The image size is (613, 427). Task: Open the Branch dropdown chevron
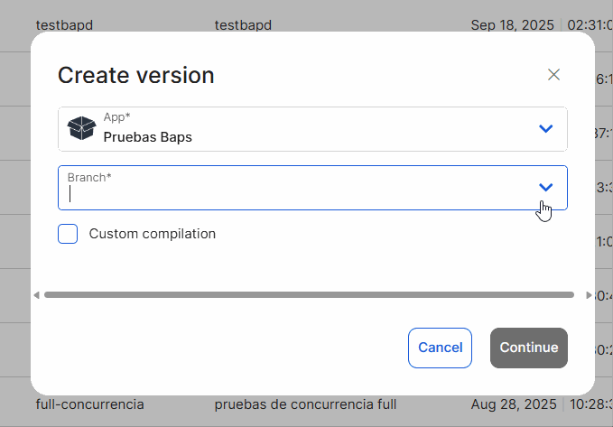tap(545, 188)
